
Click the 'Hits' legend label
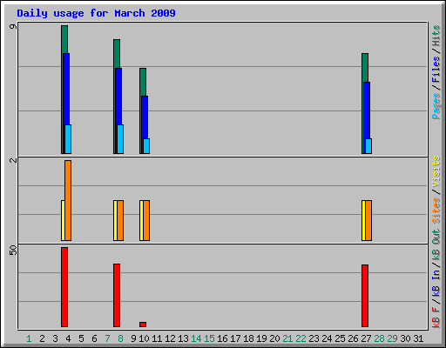(436, 36)
